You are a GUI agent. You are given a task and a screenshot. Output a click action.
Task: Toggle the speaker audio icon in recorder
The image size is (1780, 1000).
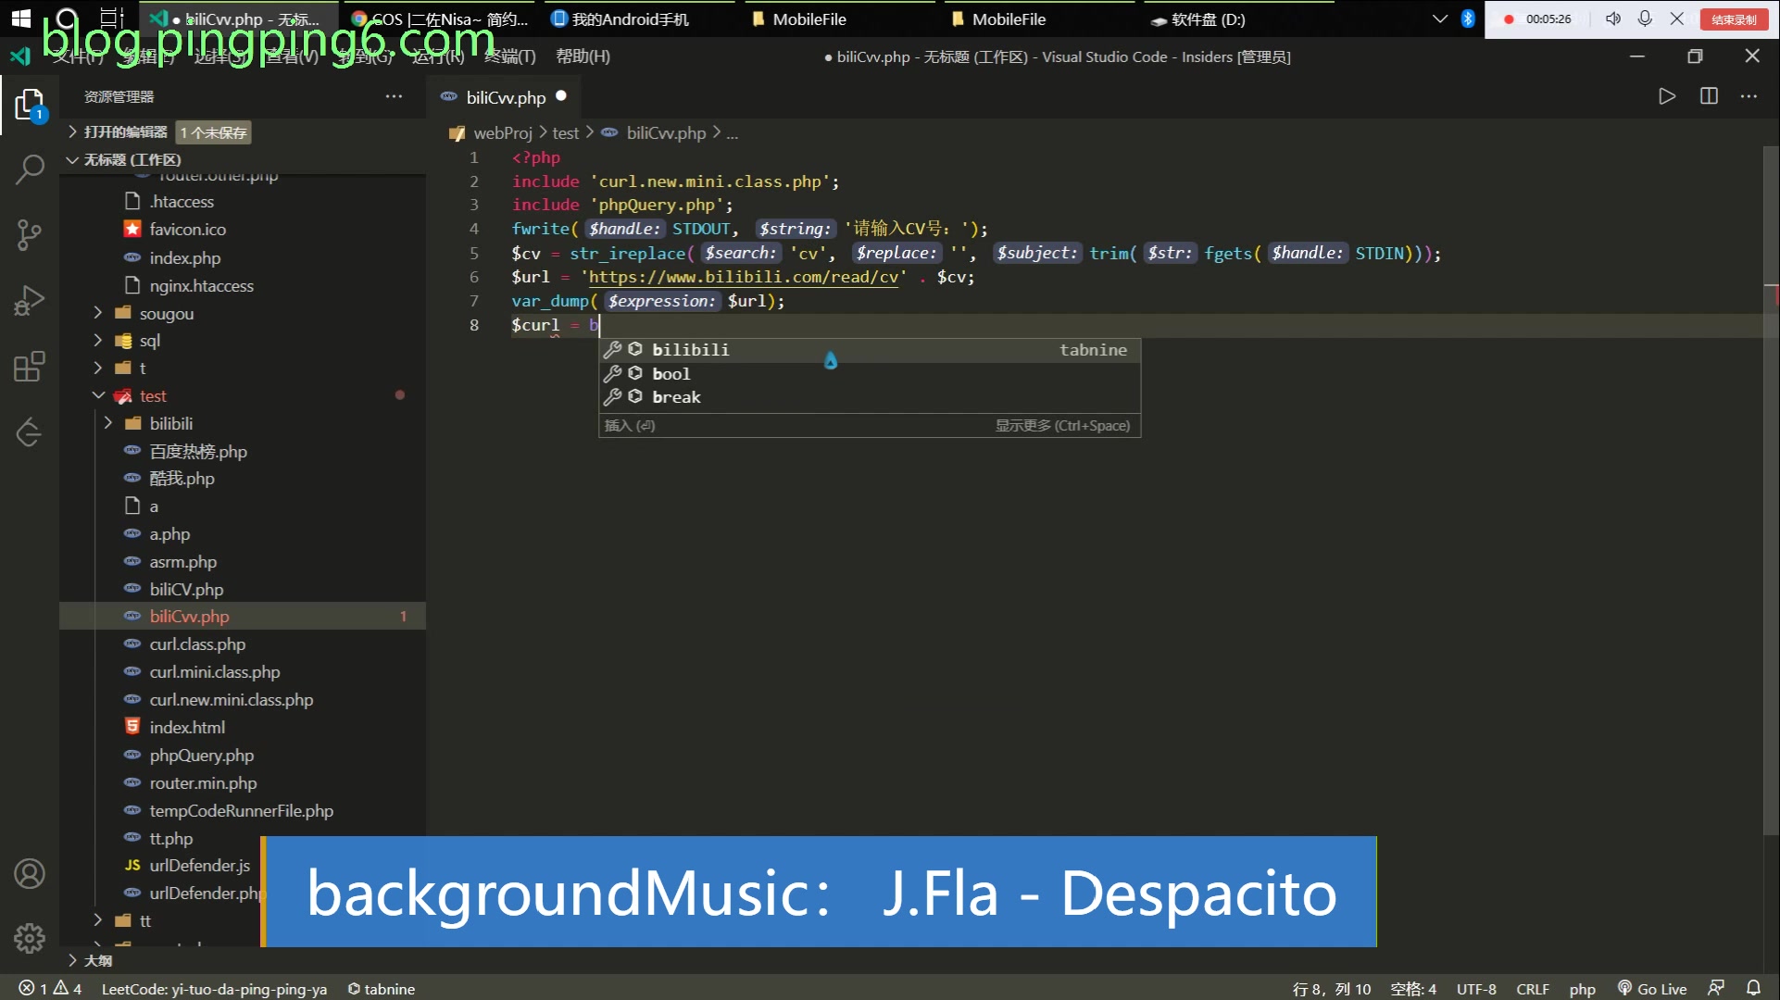coord(1612,19)
